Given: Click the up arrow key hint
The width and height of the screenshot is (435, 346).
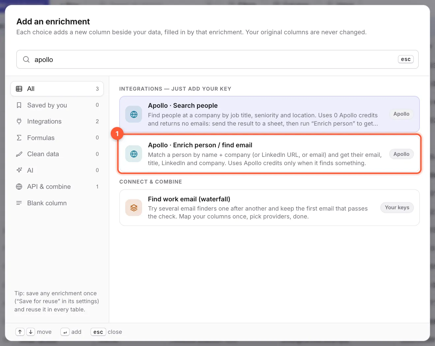Looking at the screenshot, I should coord(20,332).
